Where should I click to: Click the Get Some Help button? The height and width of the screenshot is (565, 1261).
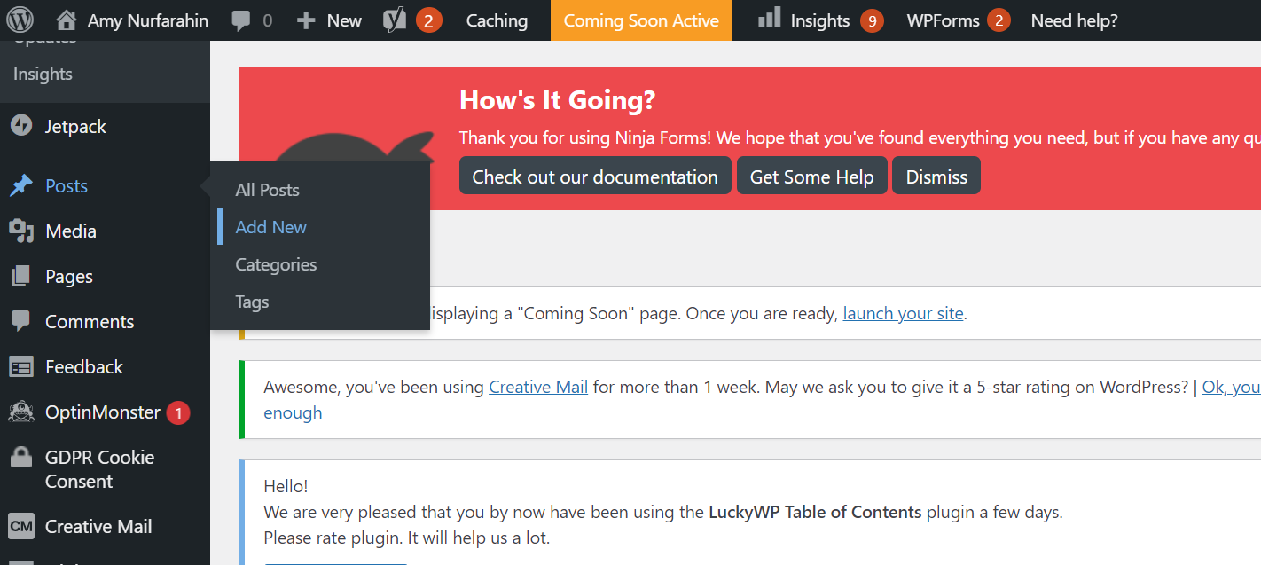812,176
